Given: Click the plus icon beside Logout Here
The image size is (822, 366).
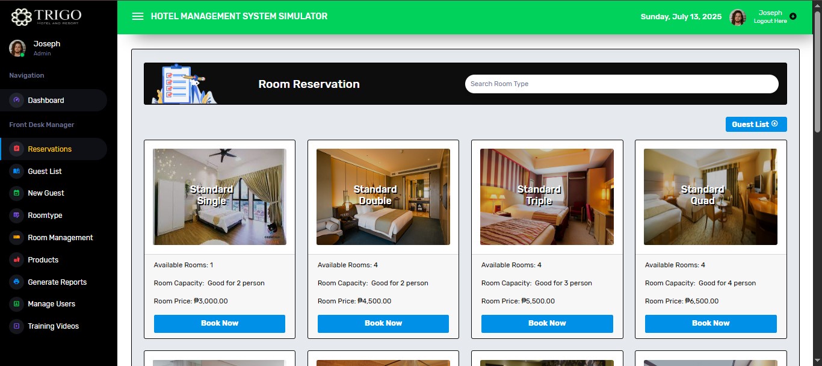Looking at the screenshot, I should pyautogui.click(x=793, y=17).
